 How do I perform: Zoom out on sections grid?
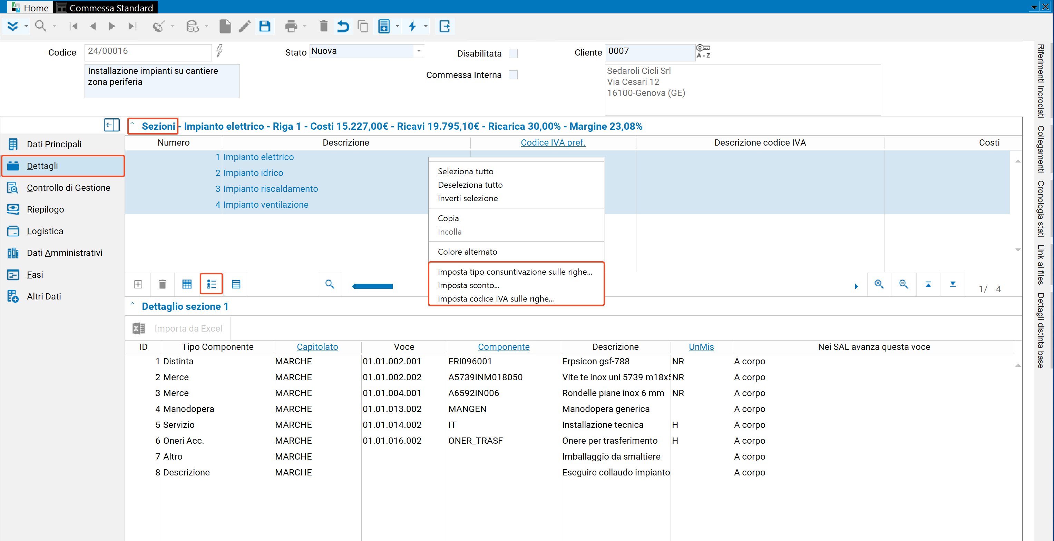point(904,284)
